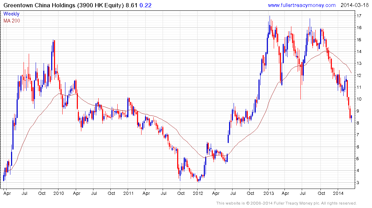The image size is (372, 208).
Task: Click the 11 price axis label
Action: pos(359,87)
